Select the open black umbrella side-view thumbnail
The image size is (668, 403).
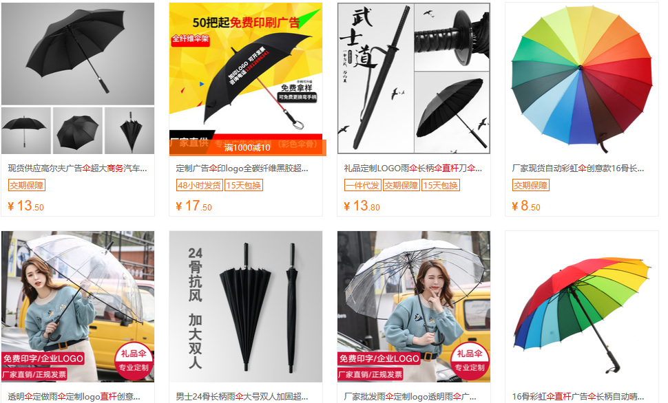(x=26, y=130)
